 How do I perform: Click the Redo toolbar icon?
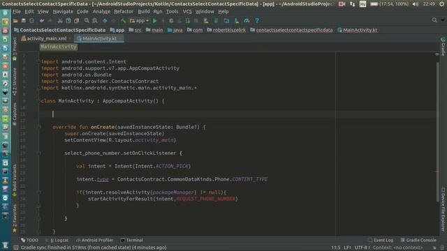pos(50,21)
